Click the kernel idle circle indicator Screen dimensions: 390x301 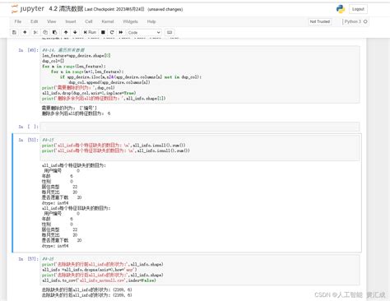(365, 21)
